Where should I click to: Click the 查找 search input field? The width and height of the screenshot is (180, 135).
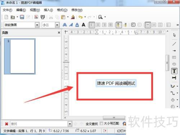coord(39,124)
